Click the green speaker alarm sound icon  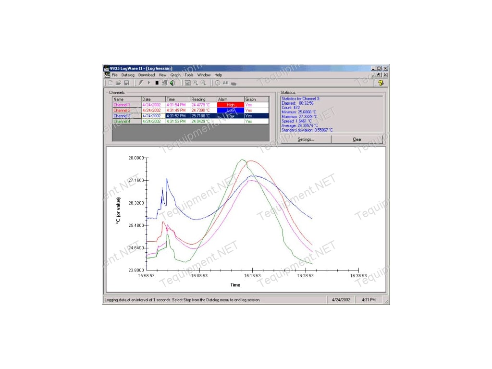click(x=172, y=82)
